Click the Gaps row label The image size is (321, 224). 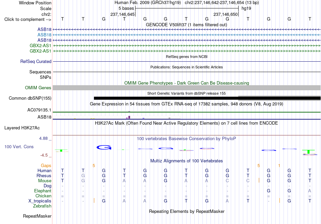click(46, 166)
